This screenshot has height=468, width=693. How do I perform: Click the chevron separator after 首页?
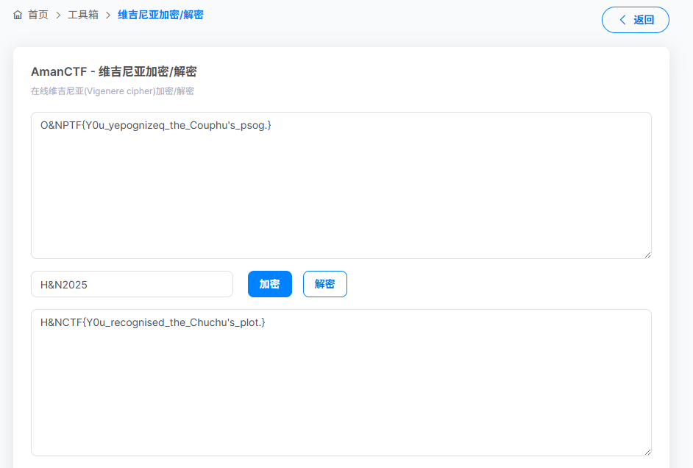click(x=58, y=15)
